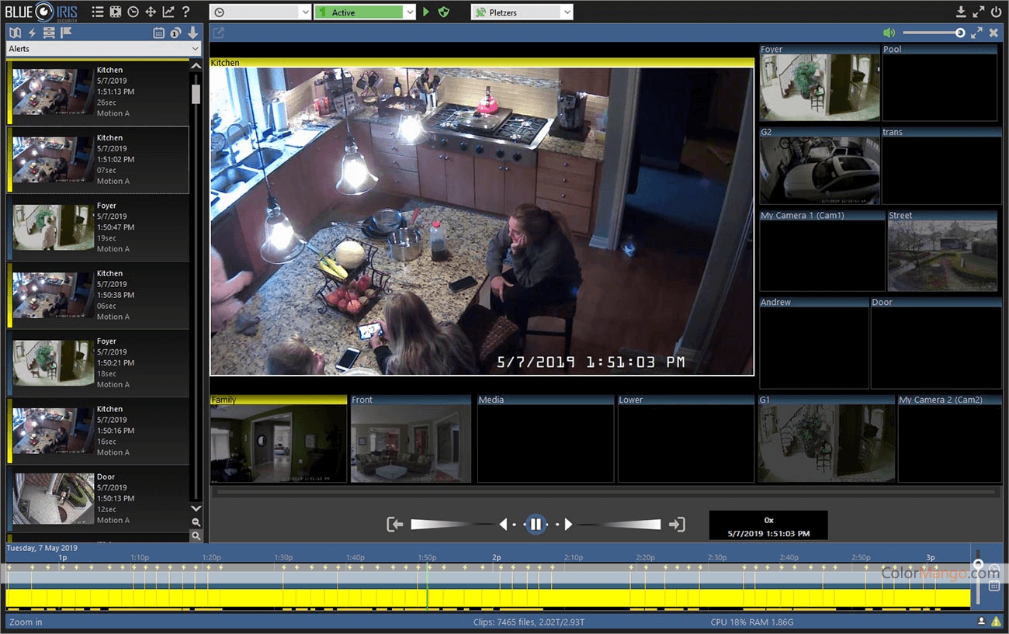The height and width of the screenshot is (634, 1009).
Task: Click the storage stack icon in clips panel
Action: [49, 33]
